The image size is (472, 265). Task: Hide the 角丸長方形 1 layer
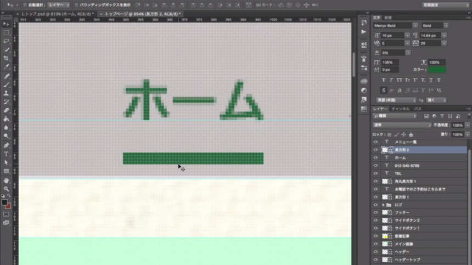375,182
